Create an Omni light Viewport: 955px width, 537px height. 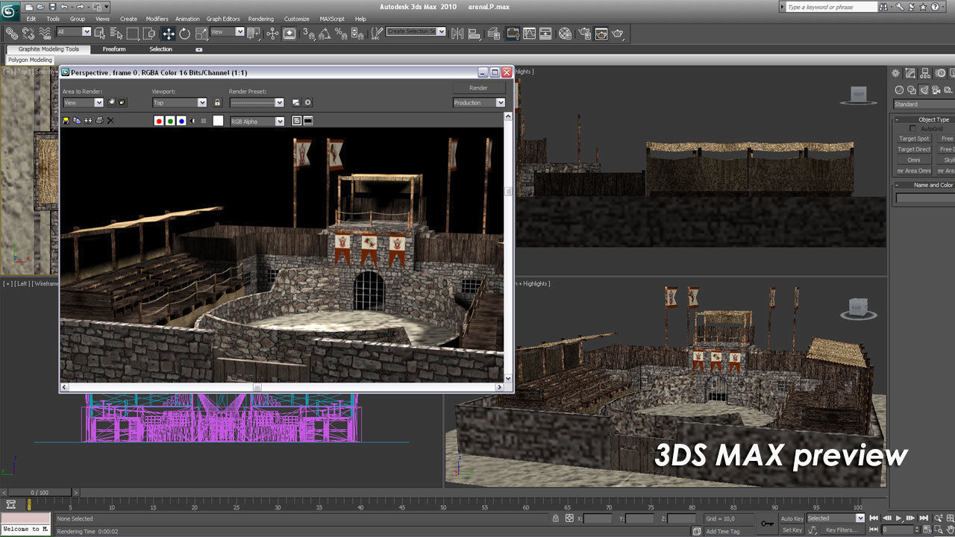[914, 160]
